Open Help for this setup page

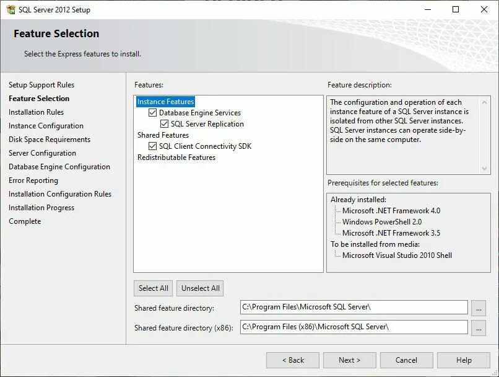(464, 360)
